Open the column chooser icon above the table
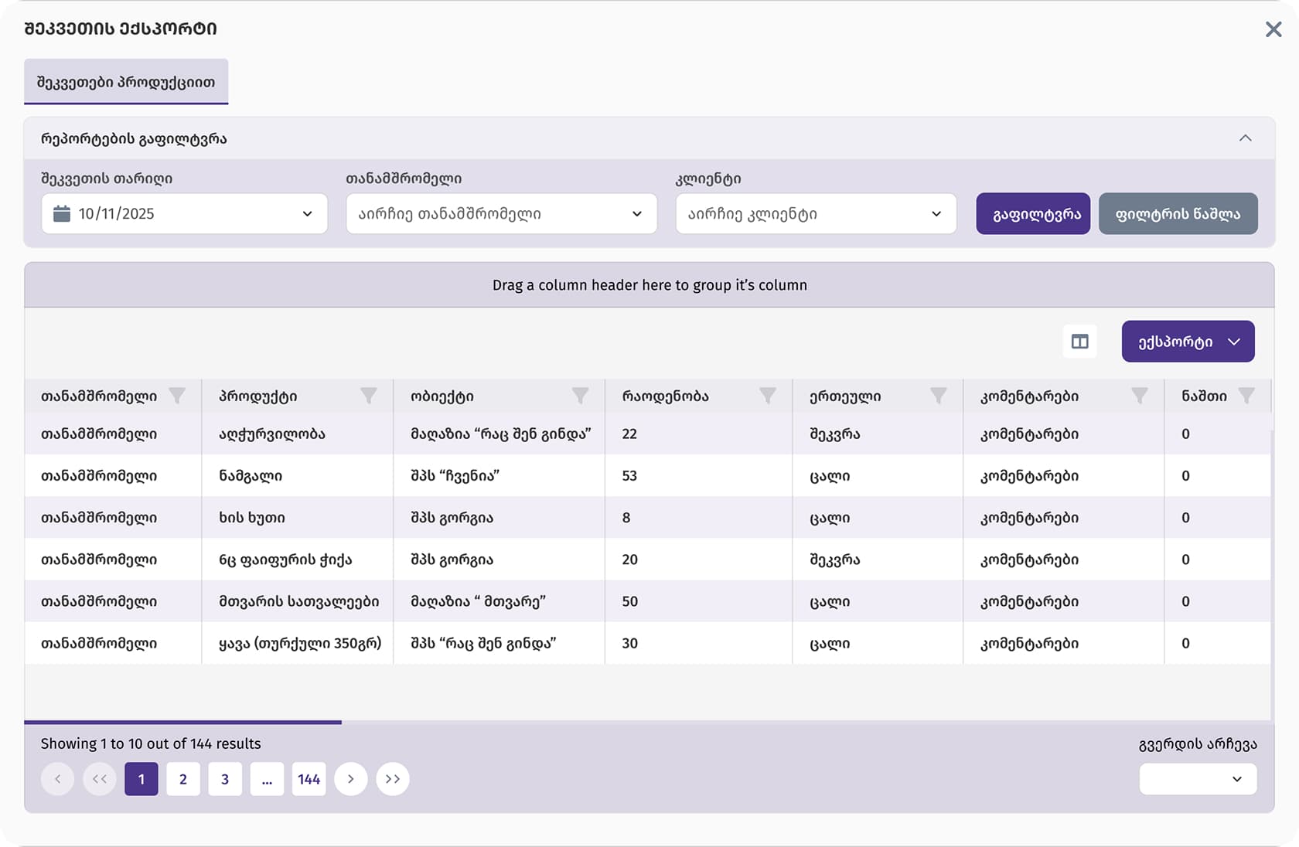Image resolution: width=1299 pixels, height=847 pixels. pyautogui.click(x=1079, y=341)
